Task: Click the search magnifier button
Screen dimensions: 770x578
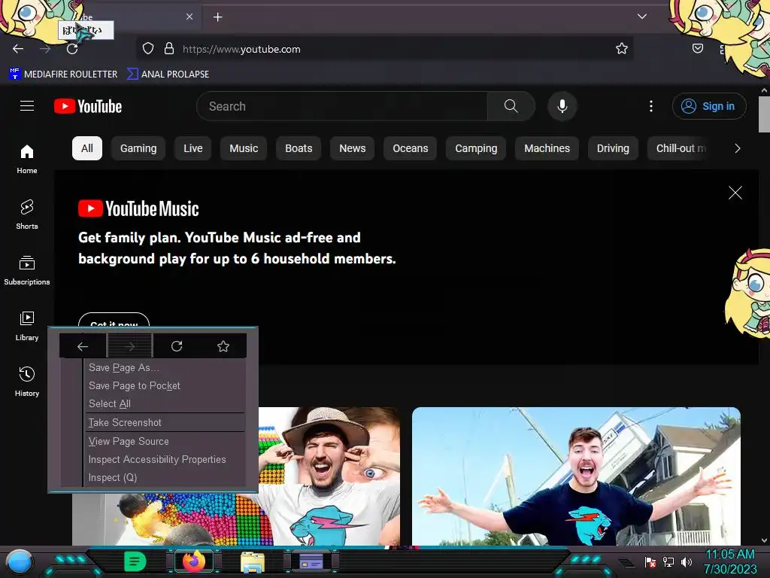Action: [511, 106]
